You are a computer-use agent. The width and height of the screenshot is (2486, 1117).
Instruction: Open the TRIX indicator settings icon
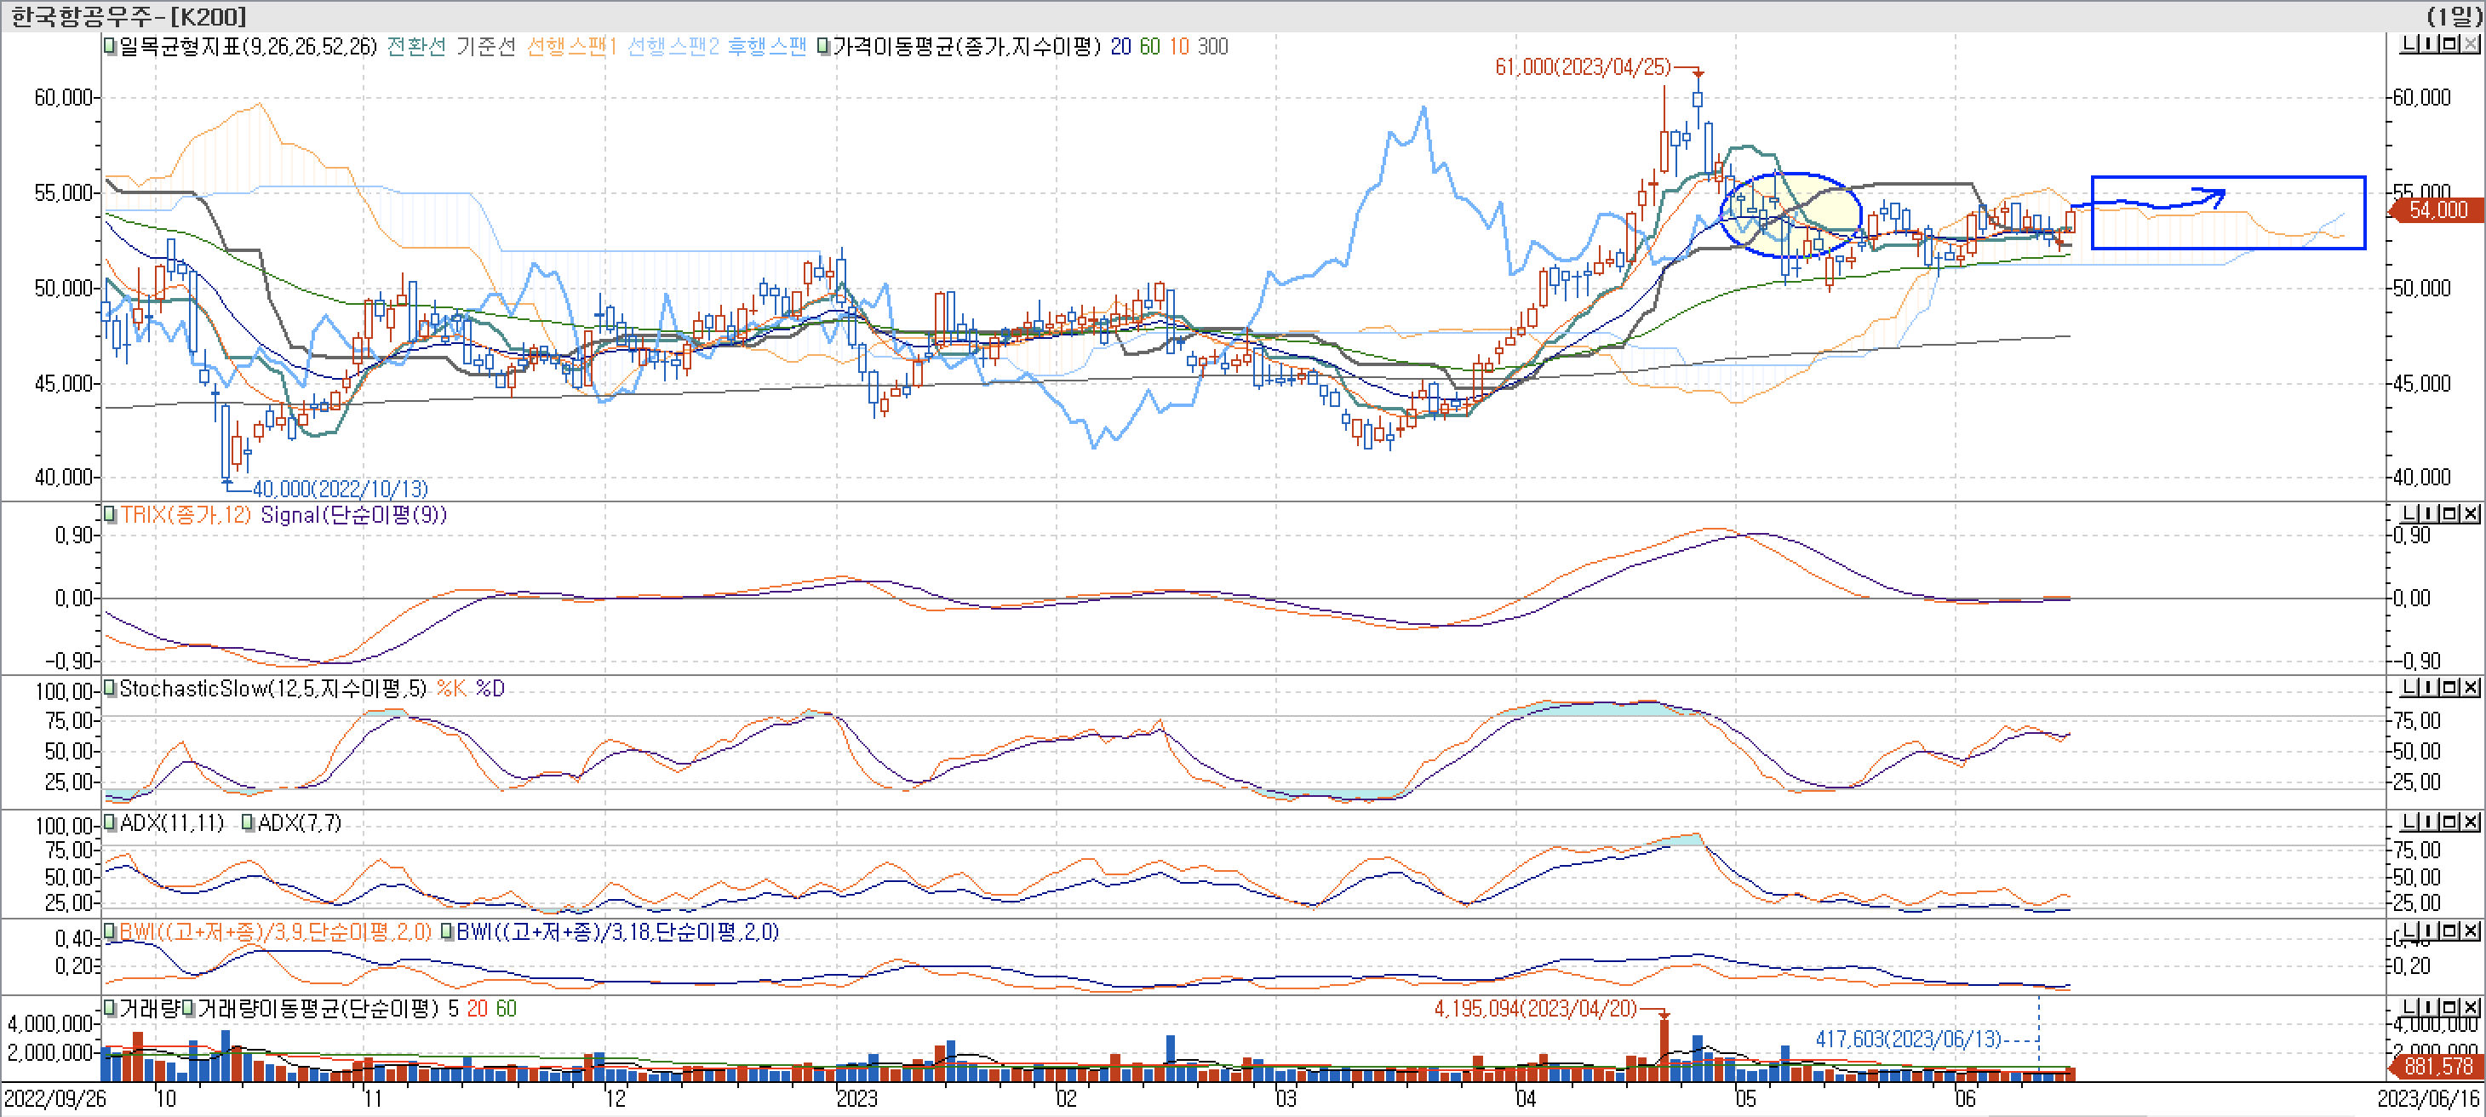(109, 514)
